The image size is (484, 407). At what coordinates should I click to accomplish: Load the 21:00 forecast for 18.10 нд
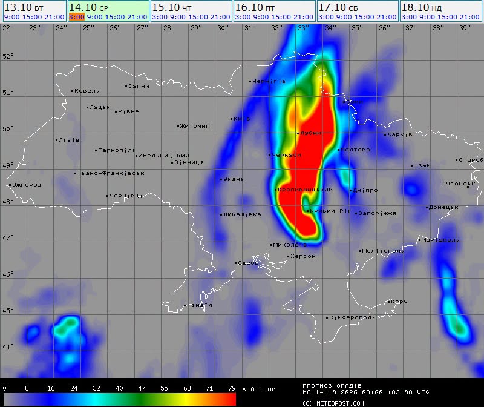click(469, 17)
